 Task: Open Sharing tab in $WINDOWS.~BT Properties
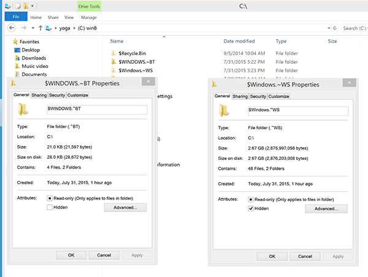click(x=39, y=95)
